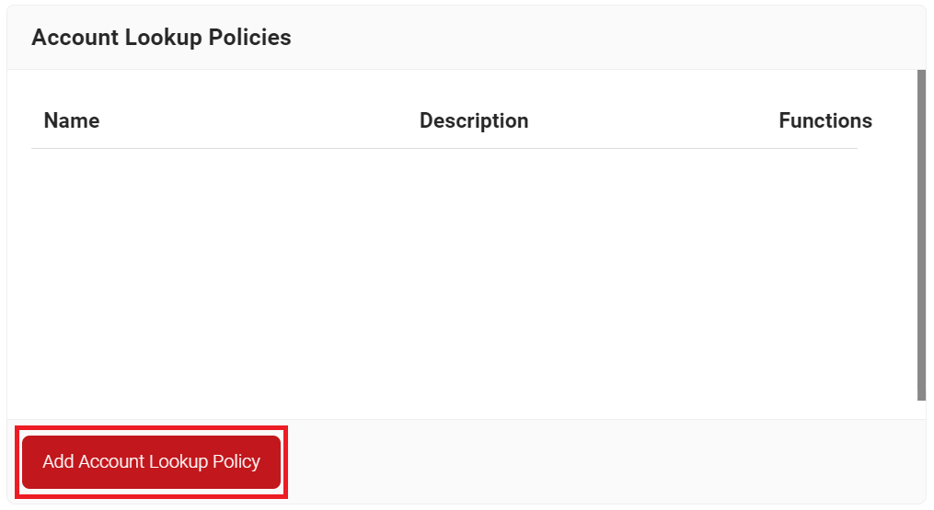This screenshot has width=934, height=510.
Task: Click the Functions column header
Action: tap(825, 120)
